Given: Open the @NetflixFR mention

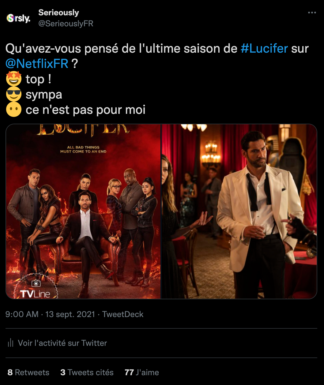Looking at the screenshot, I should click(37, 64).
